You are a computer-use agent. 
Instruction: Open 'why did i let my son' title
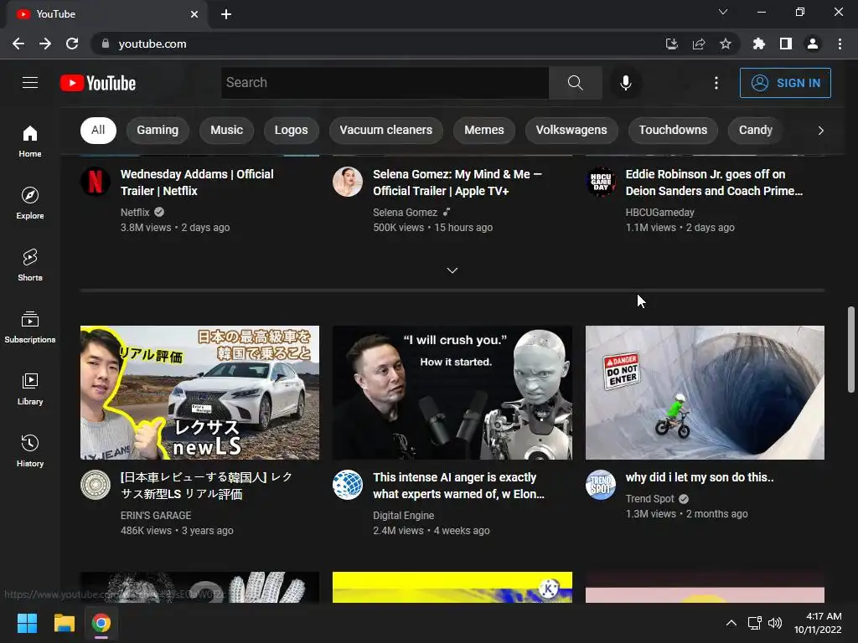coord(700,477)
